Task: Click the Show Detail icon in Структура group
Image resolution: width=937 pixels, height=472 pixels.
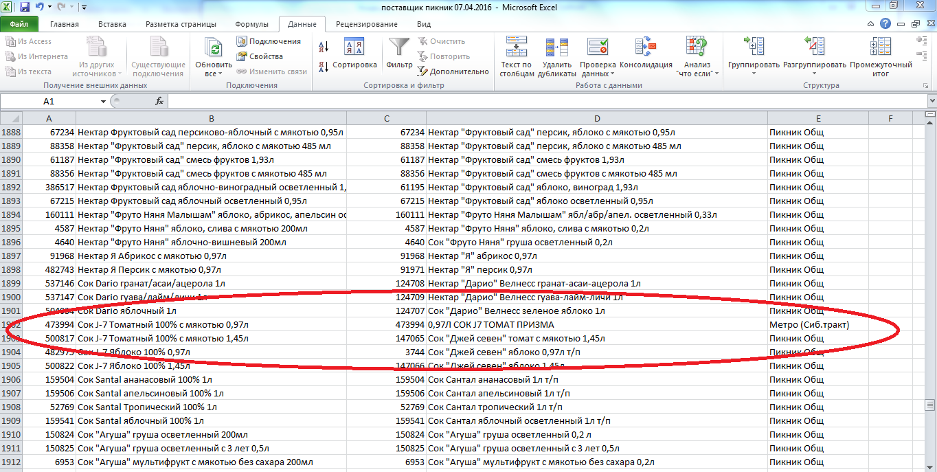Action: 921,41
